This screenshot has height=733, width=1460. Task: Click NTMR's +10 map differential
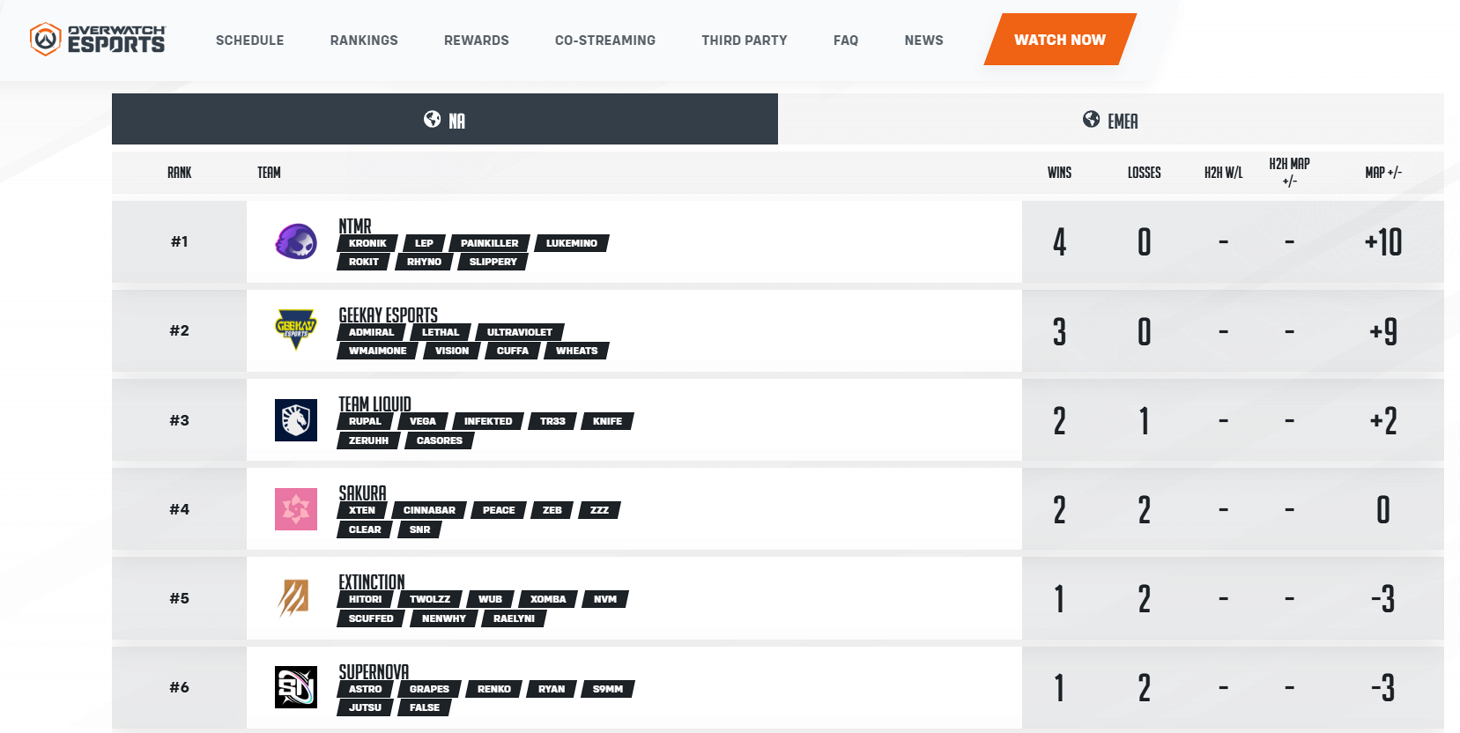click(x=1383, y=242)
